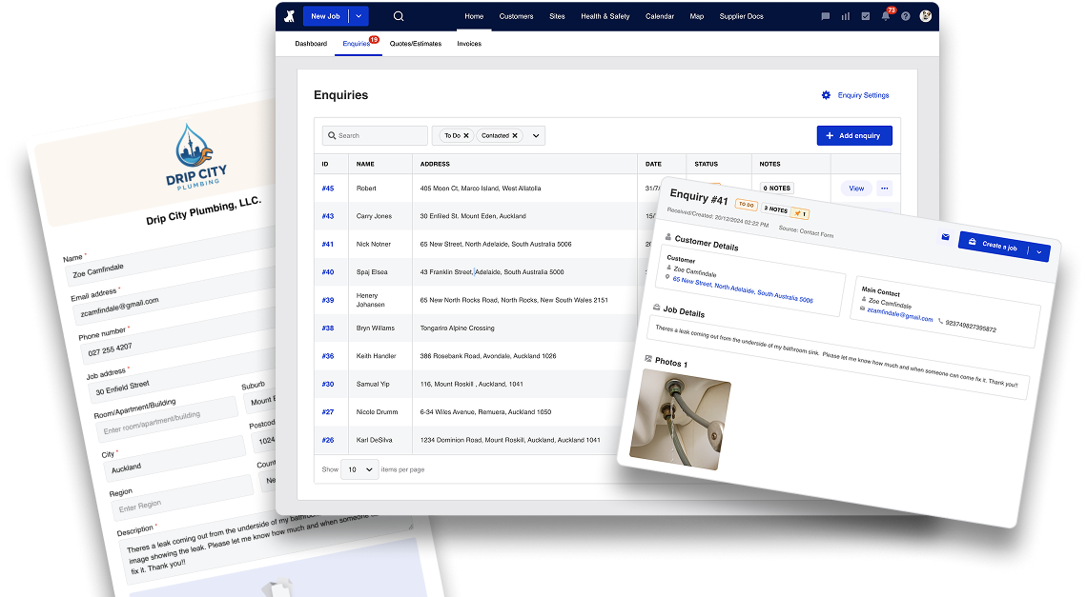
Task: Open the tasks checklist icon
Action: coord(865,16)
